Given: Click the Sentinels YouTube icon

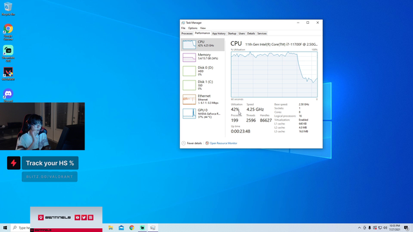Looking at the screenshot, I should pyautogui.click(x=77, y=218).
